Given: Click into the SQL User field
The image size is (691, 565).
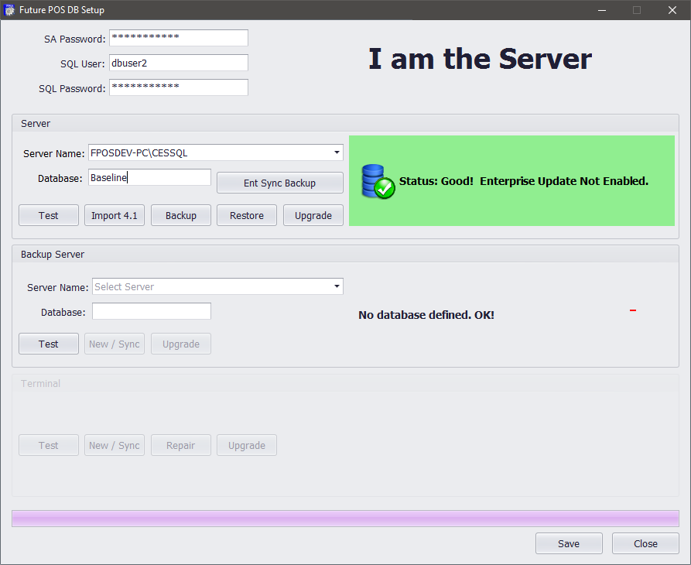Looking at the screenshot, I should (178, 63).
